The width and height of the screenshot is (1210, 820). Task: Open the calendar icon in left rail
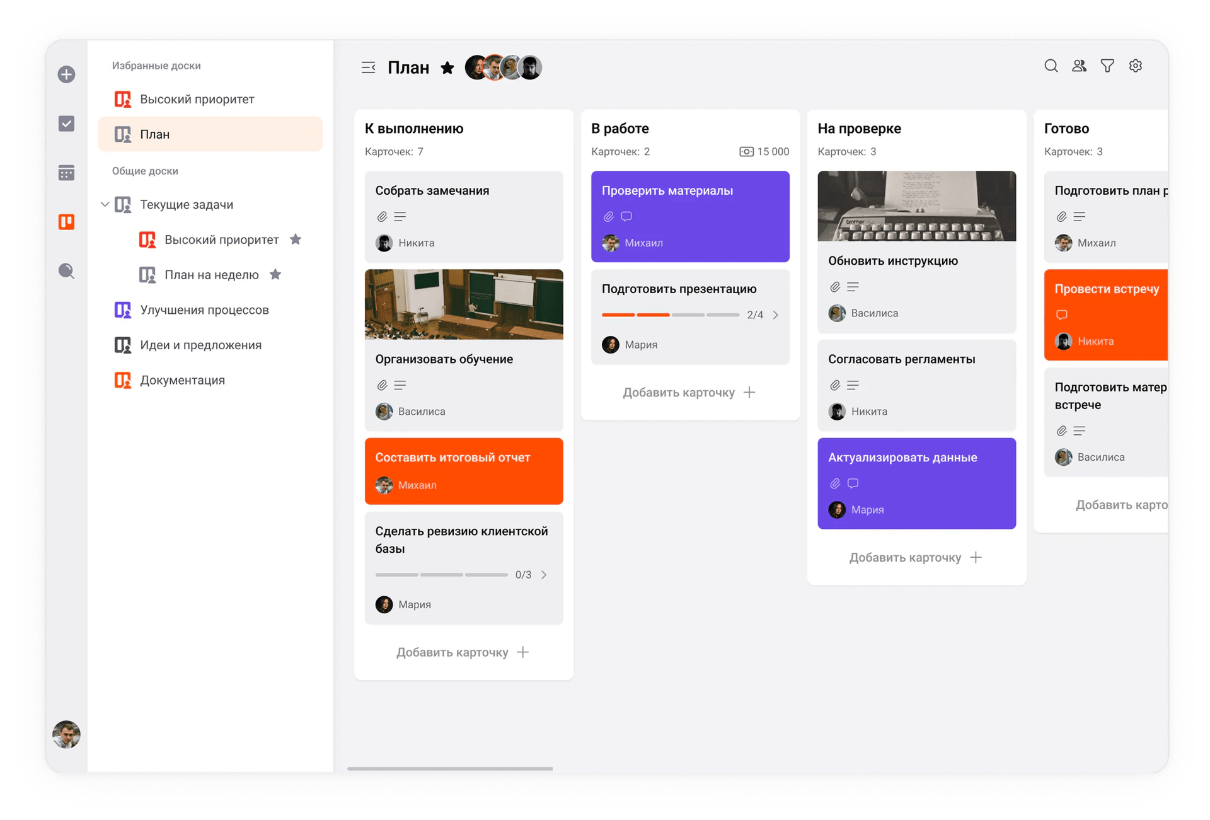pos(66,173)
